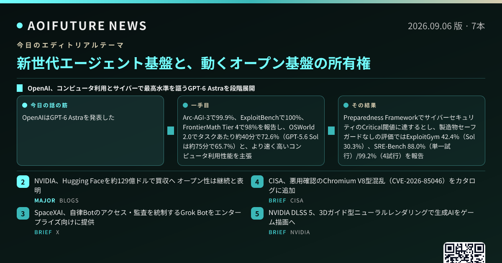The height and width of the screenshot is (263, 502).
Task: Open the top story GPT-6 Astraを段階展開 heading
Action: click(141, 89)
